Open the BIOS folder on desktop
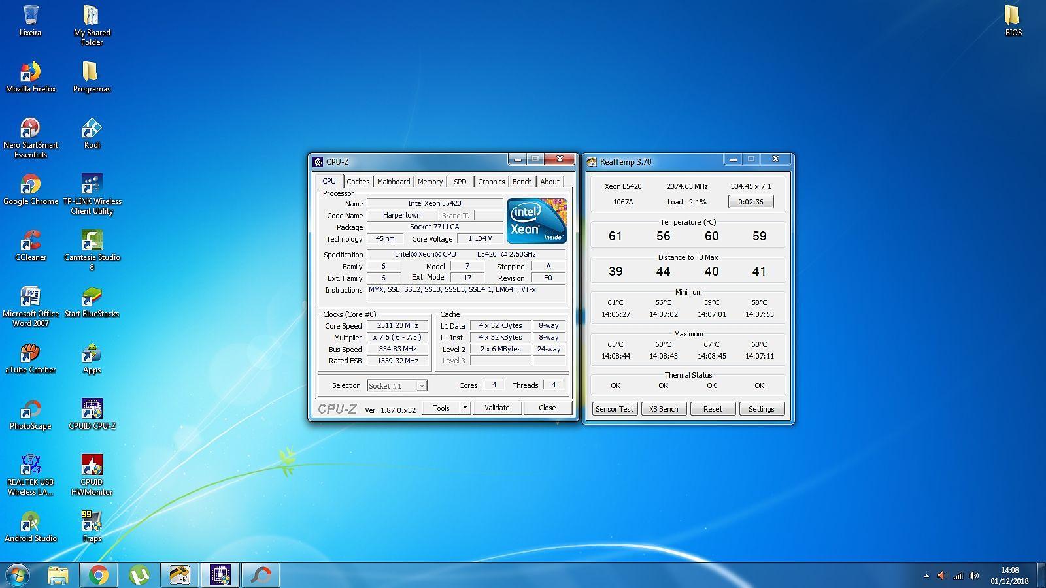 tap(1013, 21)
